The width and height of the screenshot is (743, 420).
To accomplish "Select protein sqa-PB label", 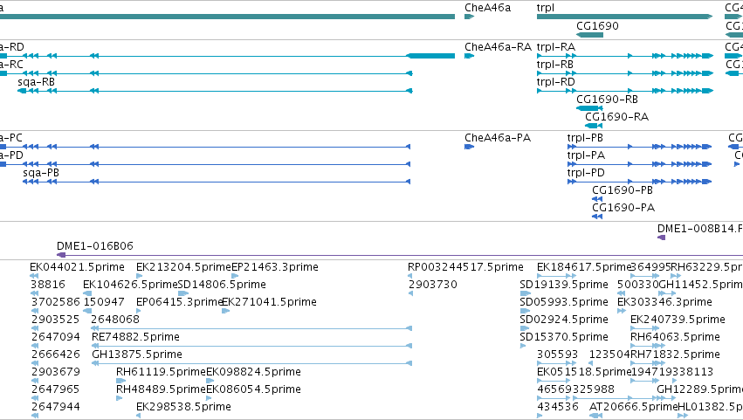I will (x=41, y=173).
